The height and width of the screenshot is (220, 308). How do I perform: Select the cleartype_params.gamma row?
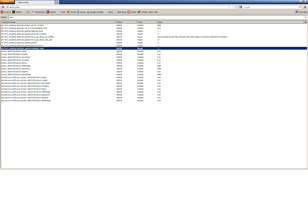(154, 43)
